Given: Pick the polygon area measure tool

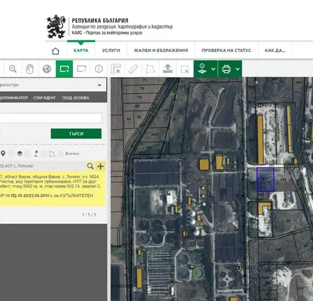Looking at the screenshot, I should tap(150, 68).
